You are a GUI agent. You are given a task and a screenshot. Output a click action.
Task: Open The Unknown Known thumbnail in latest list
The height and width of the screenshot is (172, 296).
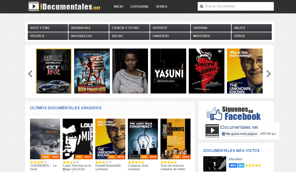(110, 139)
